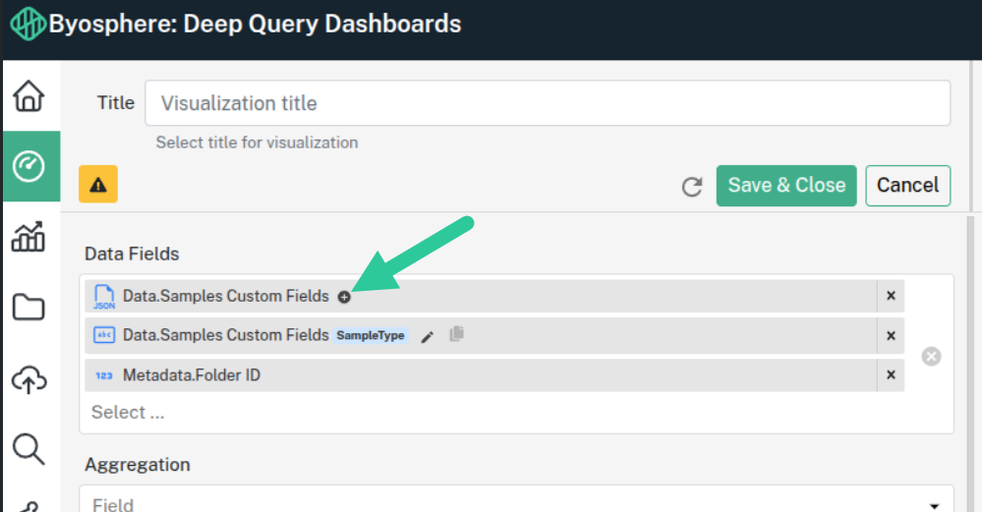Remove the SampleType data field row
The image size is (982, 512).
(x=891, y=335)
